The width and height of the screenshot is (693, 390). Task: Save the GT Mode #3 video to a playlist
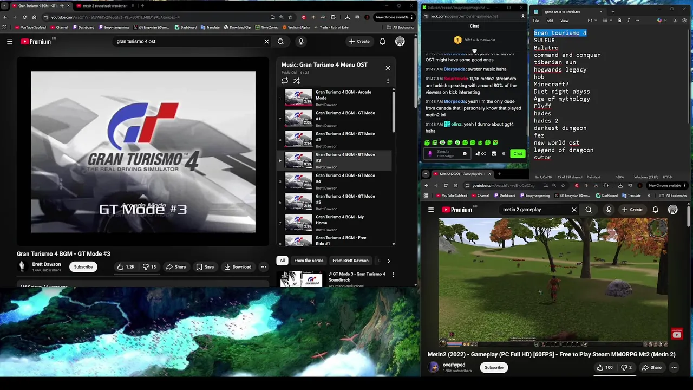click(205, 267)
